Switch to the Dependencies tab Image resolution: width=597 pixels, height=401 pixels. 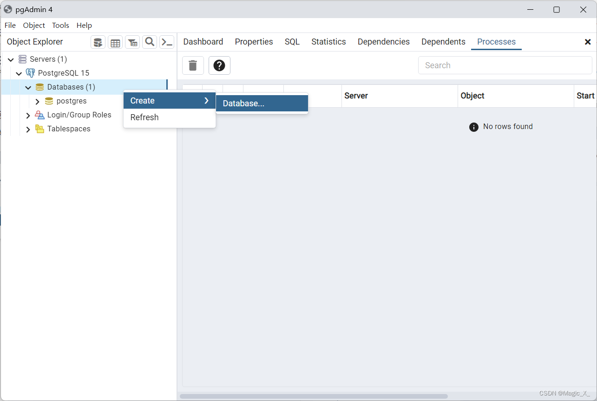point(384,42)
